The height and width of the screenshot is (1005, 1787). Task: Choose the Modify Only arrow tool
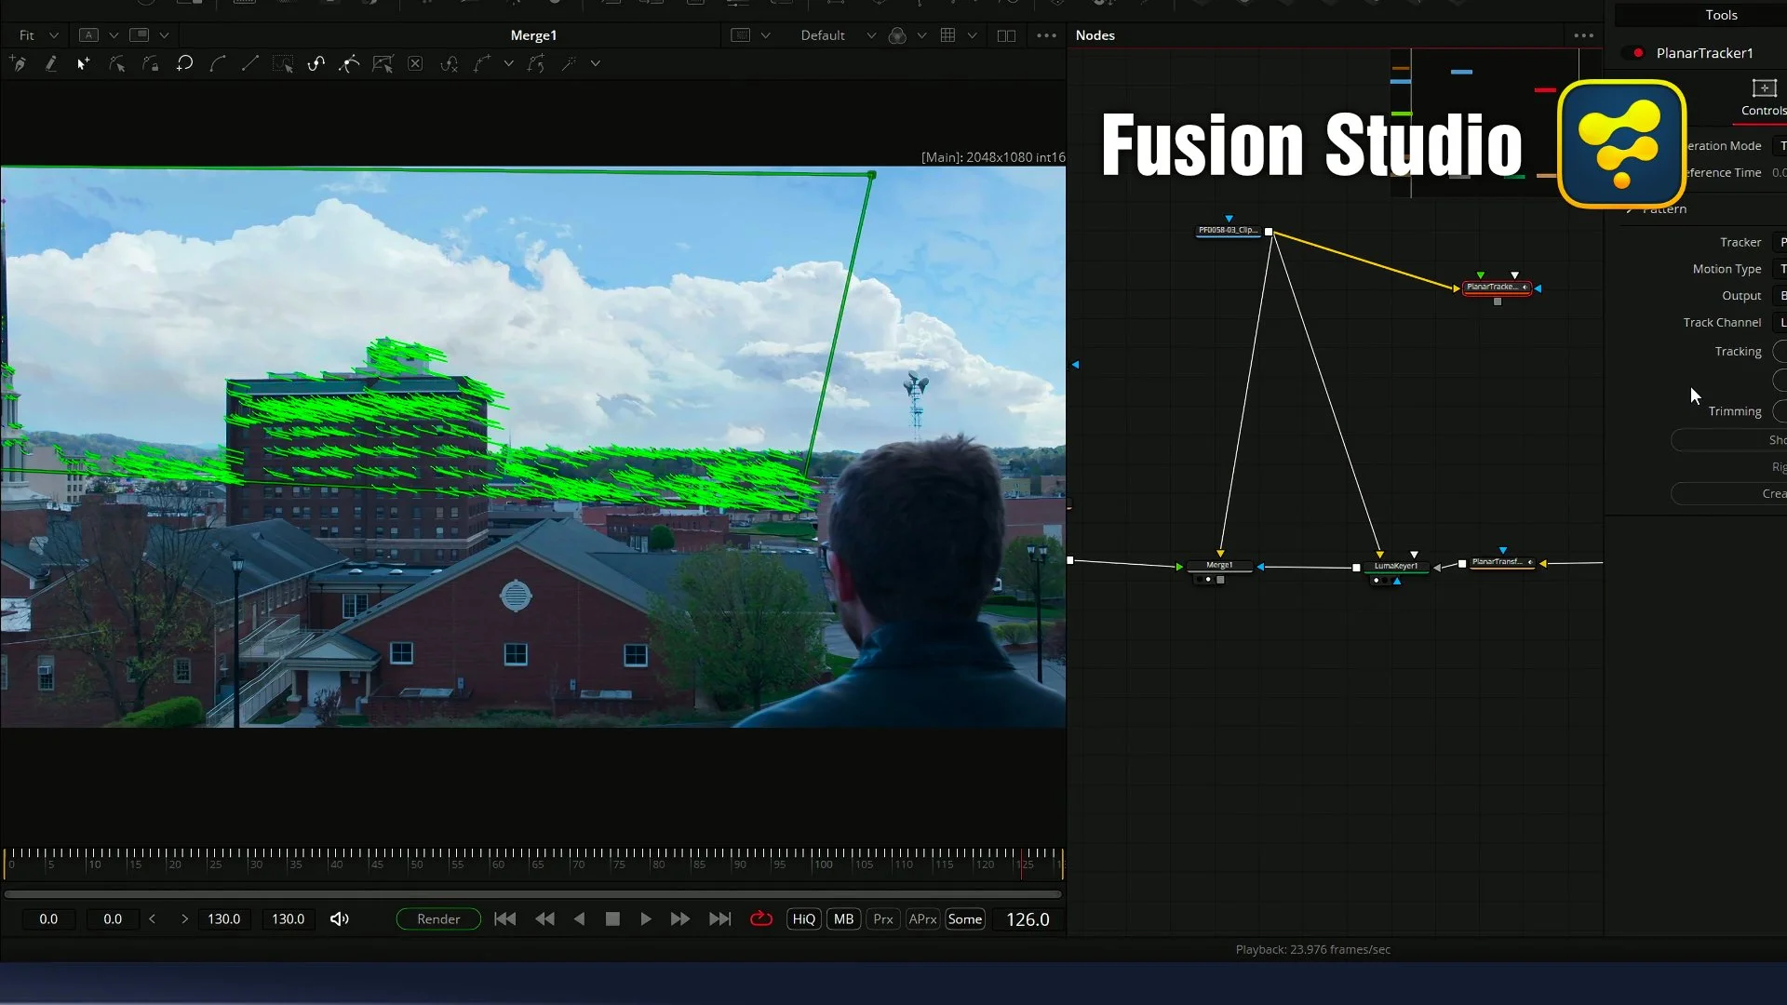click(116, 63)
